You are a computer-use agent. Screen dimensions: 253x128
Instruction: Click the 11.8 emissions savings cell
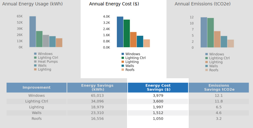tap(219, 101)
